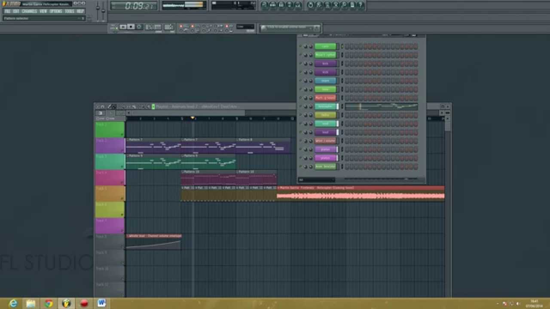The image size is (550, 309).
Task: Click the green play icon in playlist title bar
Action: tap(153, 106)
